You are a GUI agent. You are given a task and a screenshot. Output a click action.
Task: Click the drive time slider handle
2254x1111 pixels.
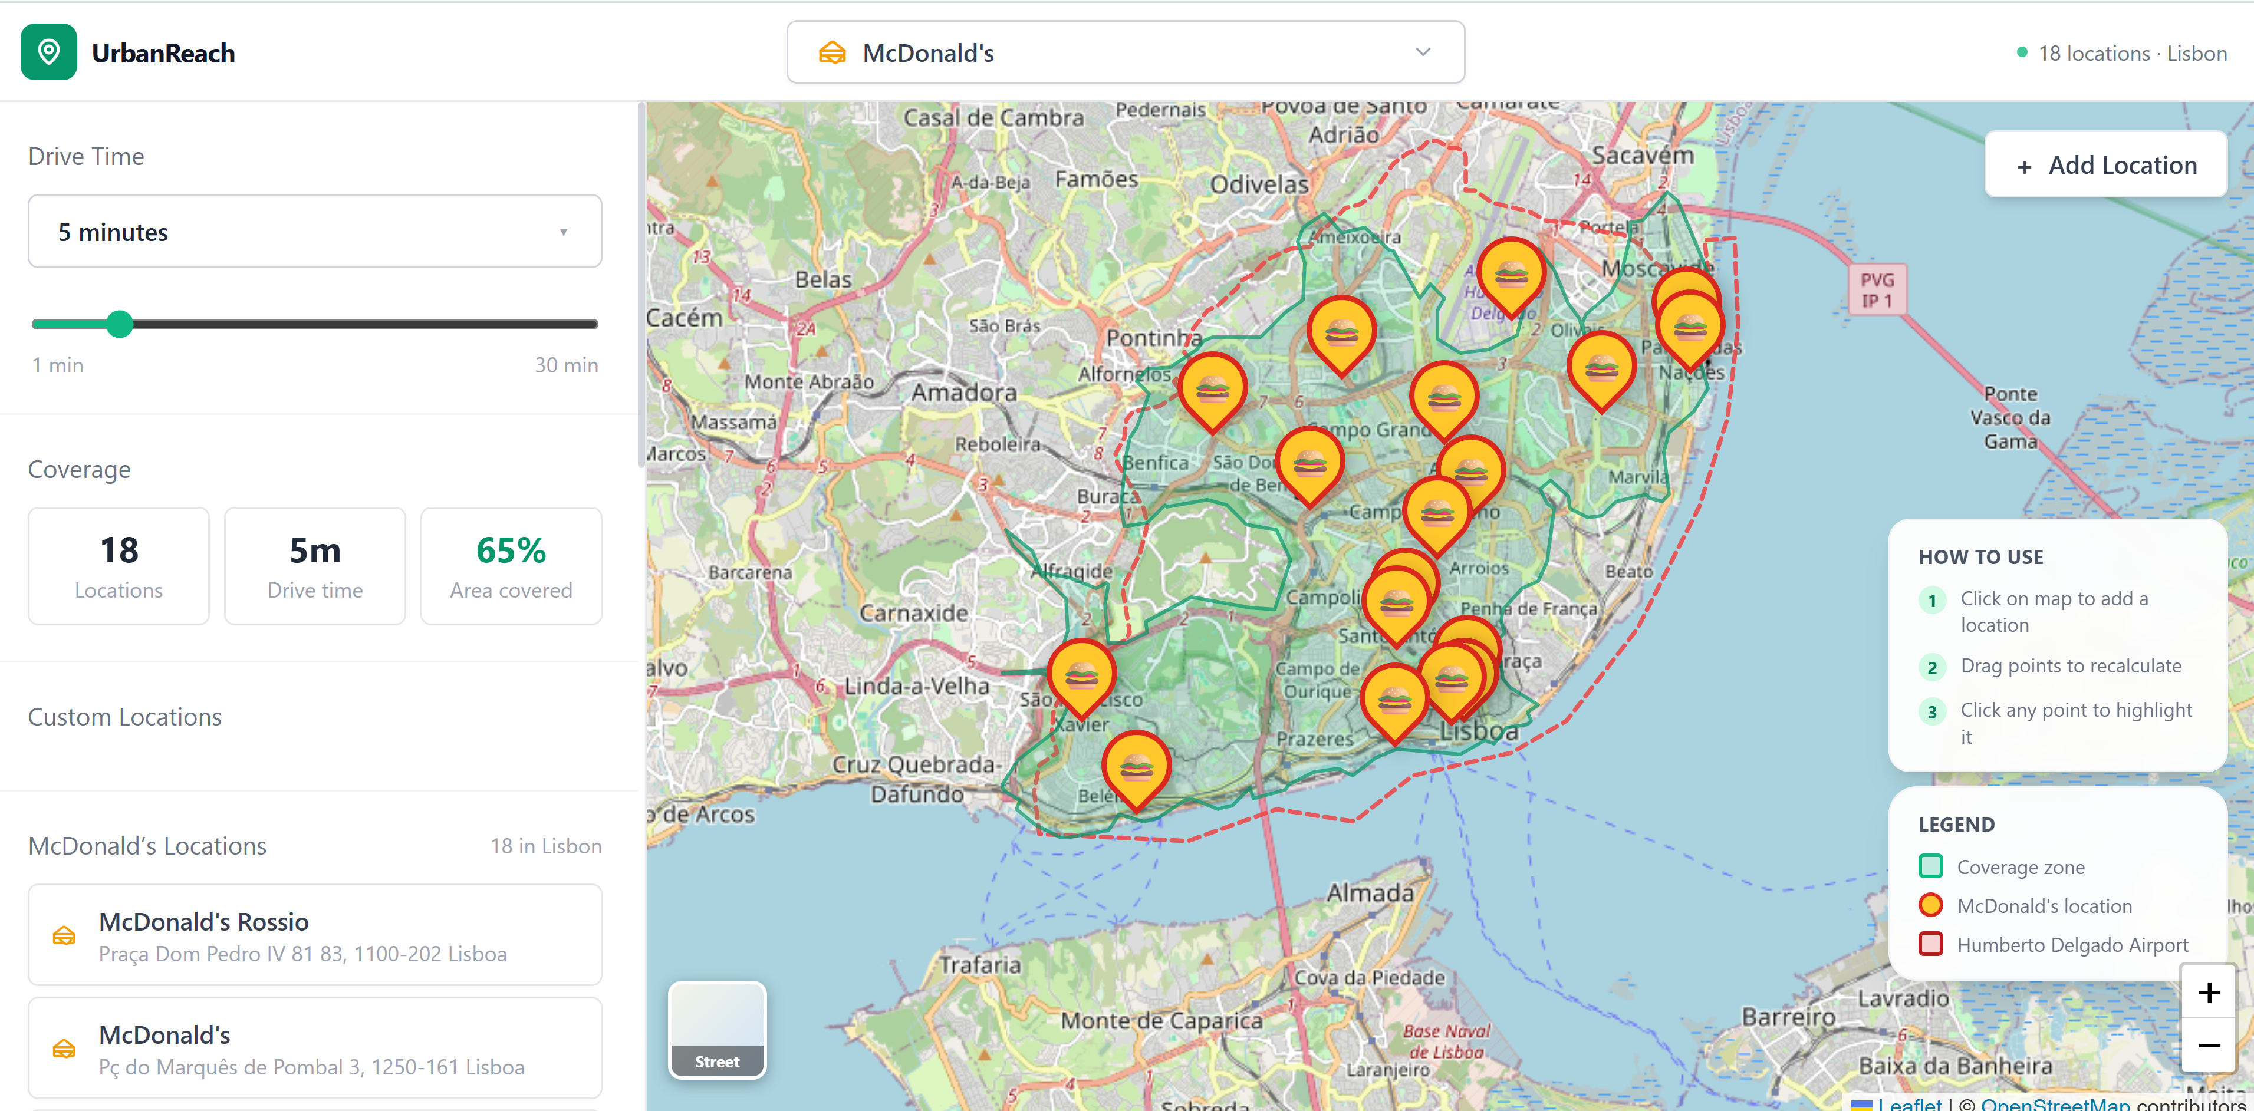(120, 324)
